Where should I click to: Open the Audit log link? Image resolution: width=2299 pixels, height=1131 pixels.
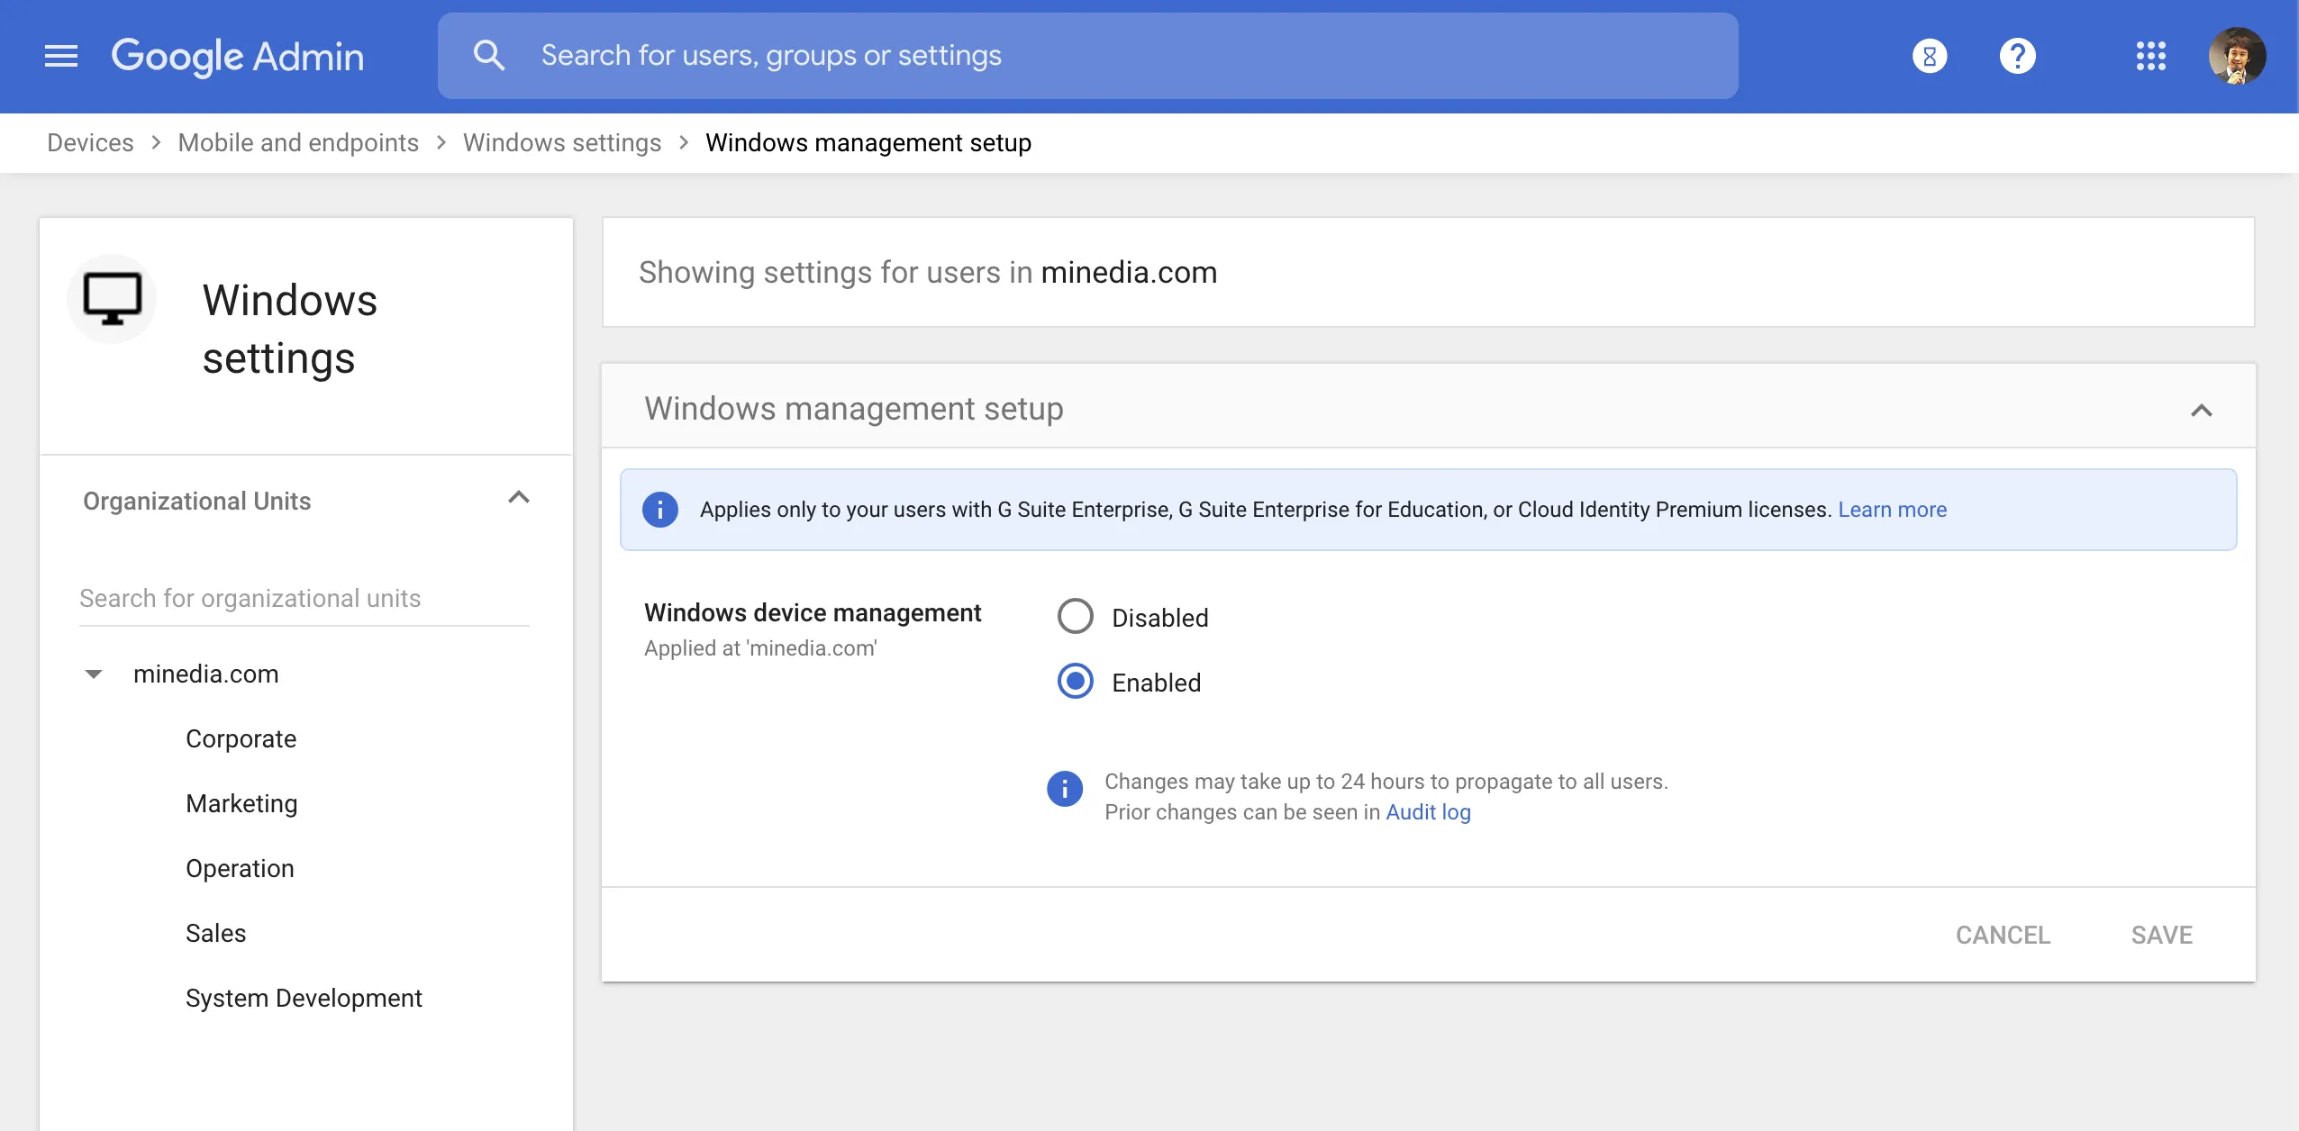coord(1428,812)
